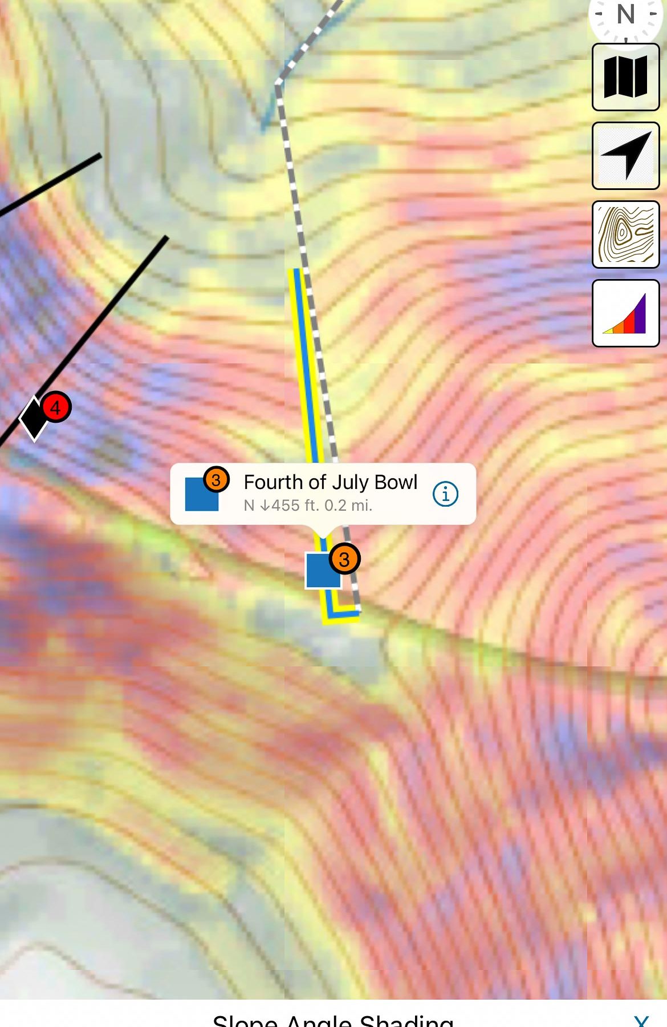Center map with the location arrow
The width and height of the screenshot is (667, 1027).
[x=625, y=156]
